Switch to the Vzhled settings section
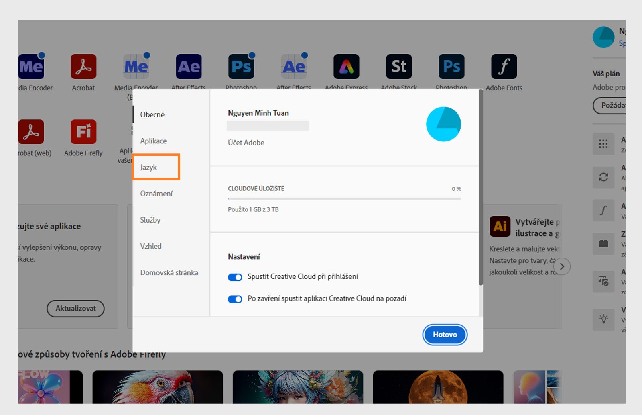Screen dimensions: 642x415 click(151, 246)
